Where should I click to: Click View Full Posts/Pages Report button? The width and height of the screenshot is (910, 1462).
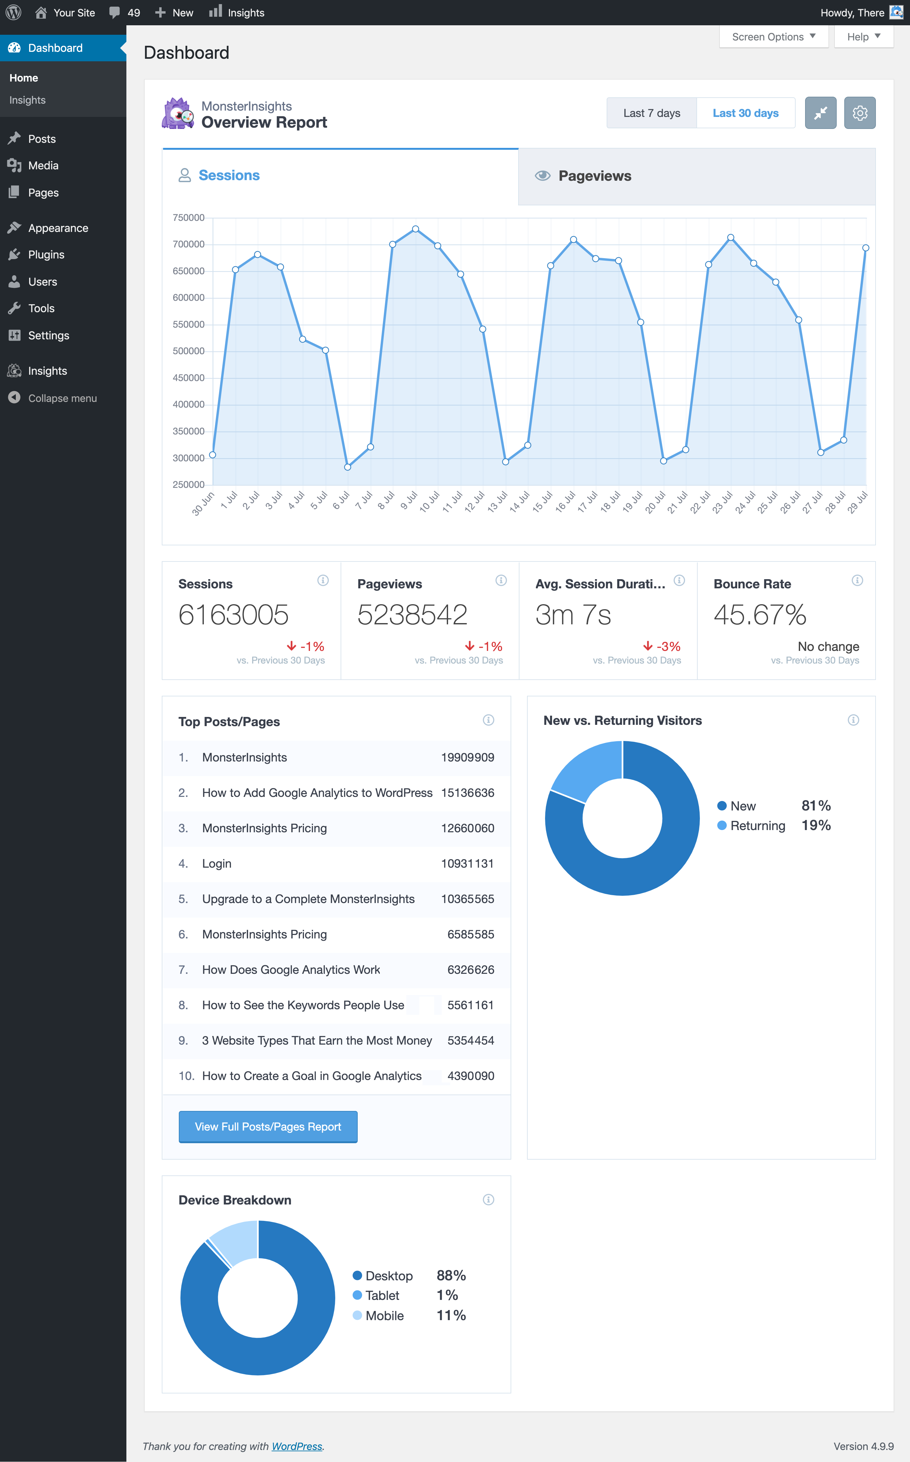pyautogui.click(x=268, y=1126)
